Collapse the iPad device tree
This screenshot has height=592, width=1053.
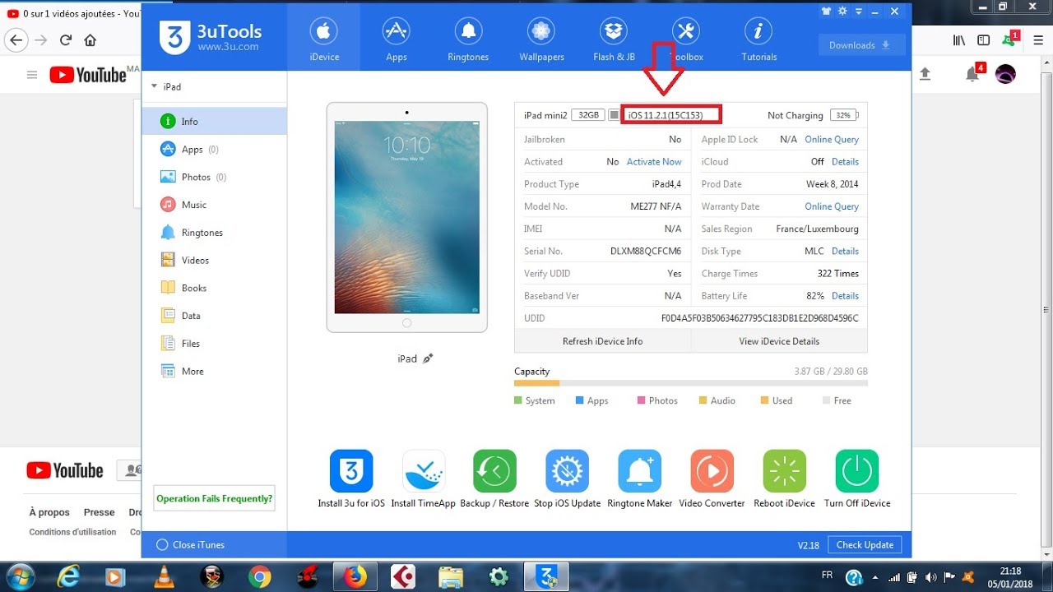pyautogui.click(x=154, y=86)
